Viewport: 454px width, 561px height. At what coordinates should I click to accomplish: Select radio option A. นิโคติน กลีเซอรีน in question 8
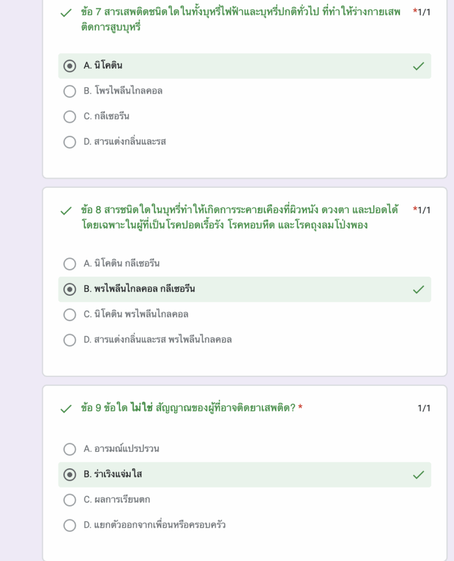pyautogui.click(x=70, y=264)
